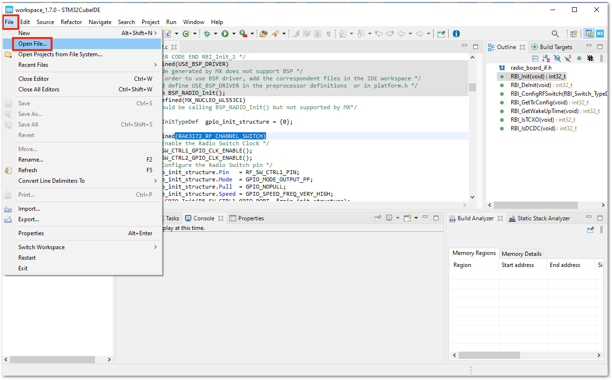Maximize the Outline view panel
This screenshot has width=612, height=380.
coord(600,47)
